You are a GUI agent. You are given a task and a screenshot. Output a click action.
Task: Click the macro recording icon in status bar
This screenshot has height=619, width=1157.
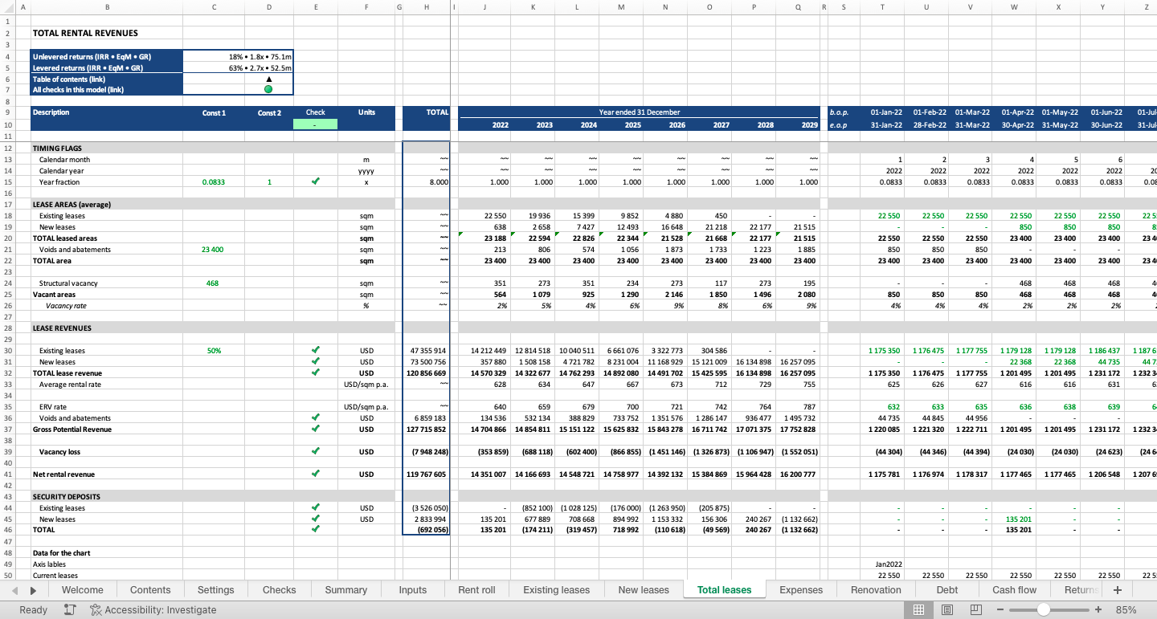point(70,610)
